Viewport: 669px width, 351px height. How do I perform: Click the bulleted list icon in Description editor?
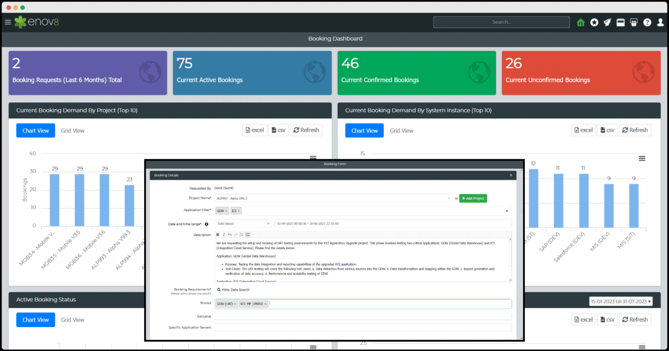click(247, 235)
